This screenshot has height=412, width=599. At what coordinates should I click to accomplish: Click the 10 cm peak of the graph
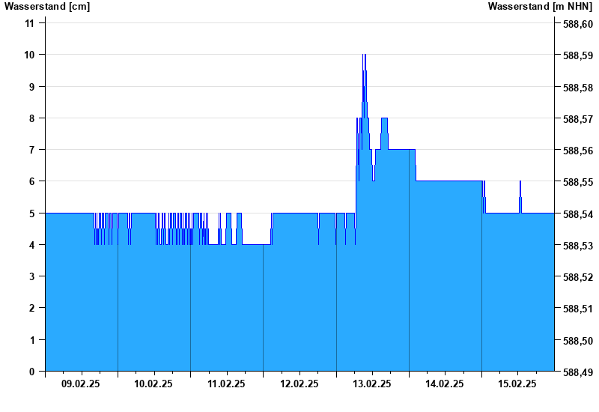click(x=364, y=55)
